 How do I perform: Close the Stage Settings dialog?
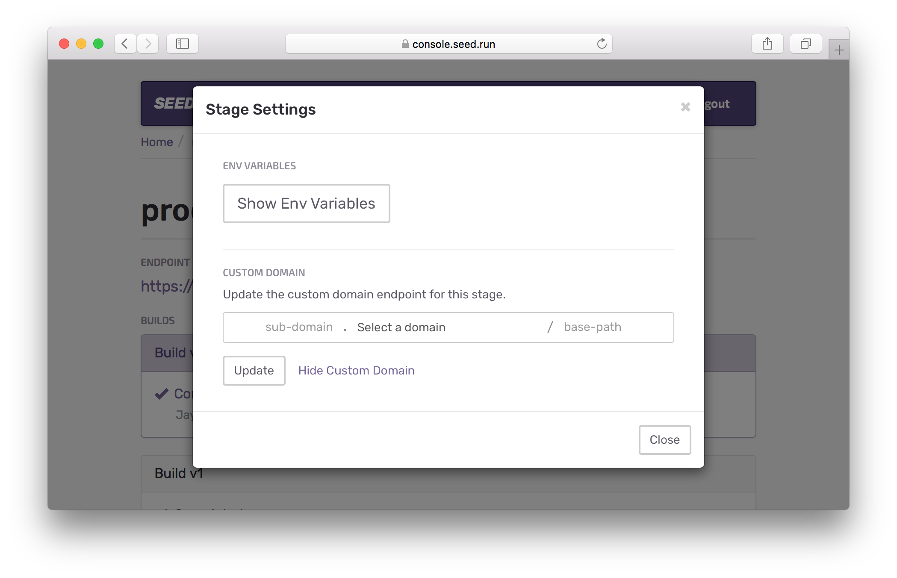664,439
